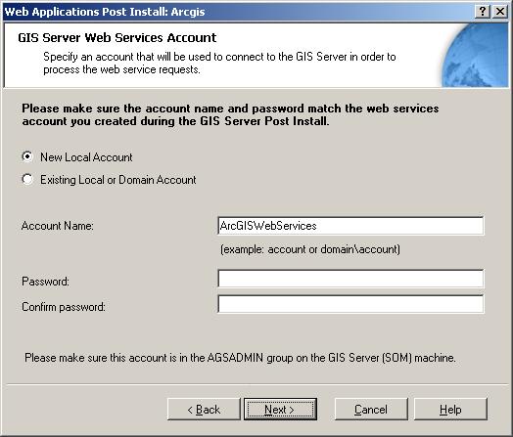The image size is (513, 437).
Task: Click the '(example: account or domain\account)' hint
Action: 310,249
